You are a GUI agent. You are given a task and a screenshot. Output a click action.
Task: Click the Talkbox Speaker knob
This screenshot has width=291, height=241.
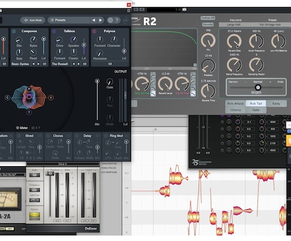[73, 39]
